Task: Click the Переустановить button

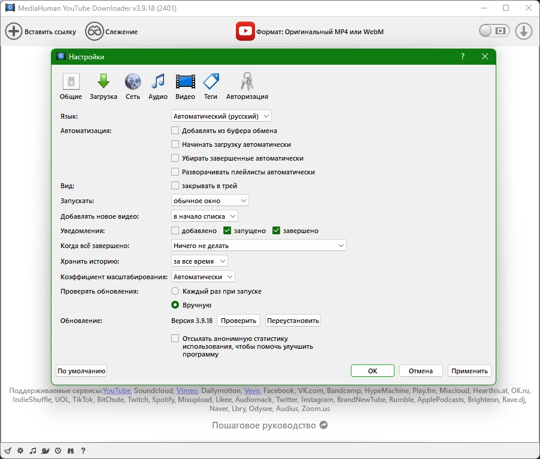Action: coord(293,321)
